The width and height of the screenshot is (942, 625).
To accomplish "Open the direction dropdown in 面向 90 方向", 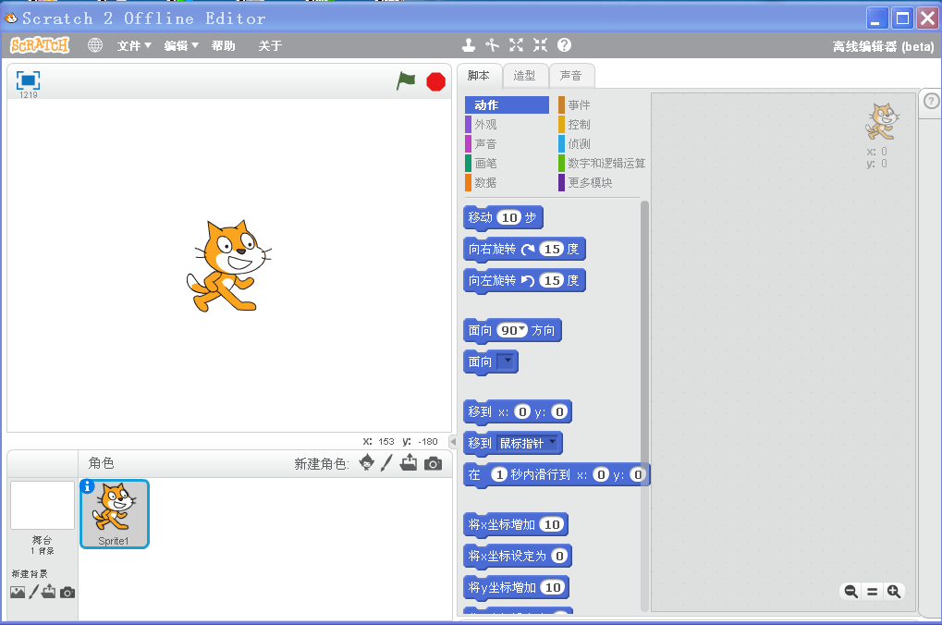I will click(x=522, y=329).
